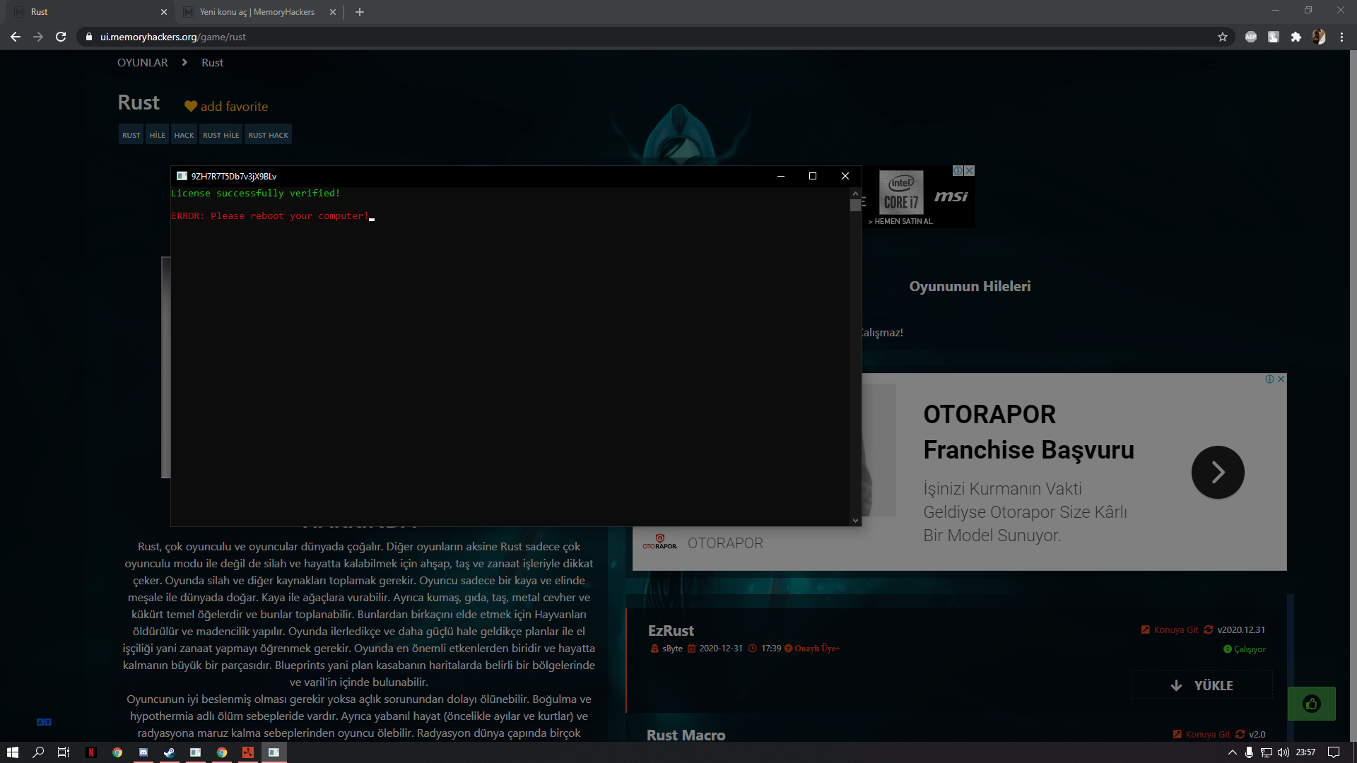Click the browser forward arrow
Image resolution: width=1357 pixels, height=763 pixels.
(x=38, y=37)
